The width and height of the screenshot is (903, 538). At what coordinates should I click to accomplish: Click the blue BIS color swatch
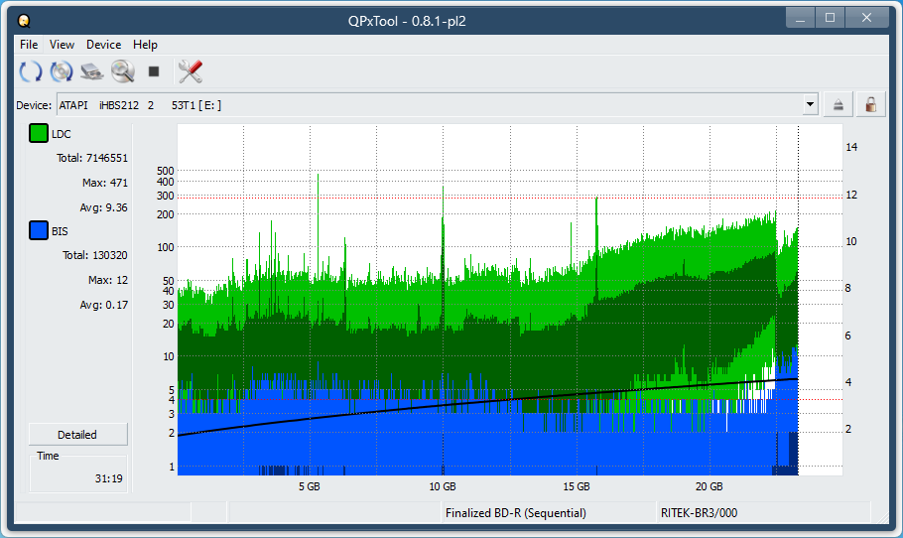click(39, 231)
